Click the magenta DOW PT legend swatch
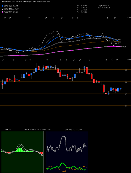Image resolution: width=131 pixels, height=173 pixels. point(3,12)
